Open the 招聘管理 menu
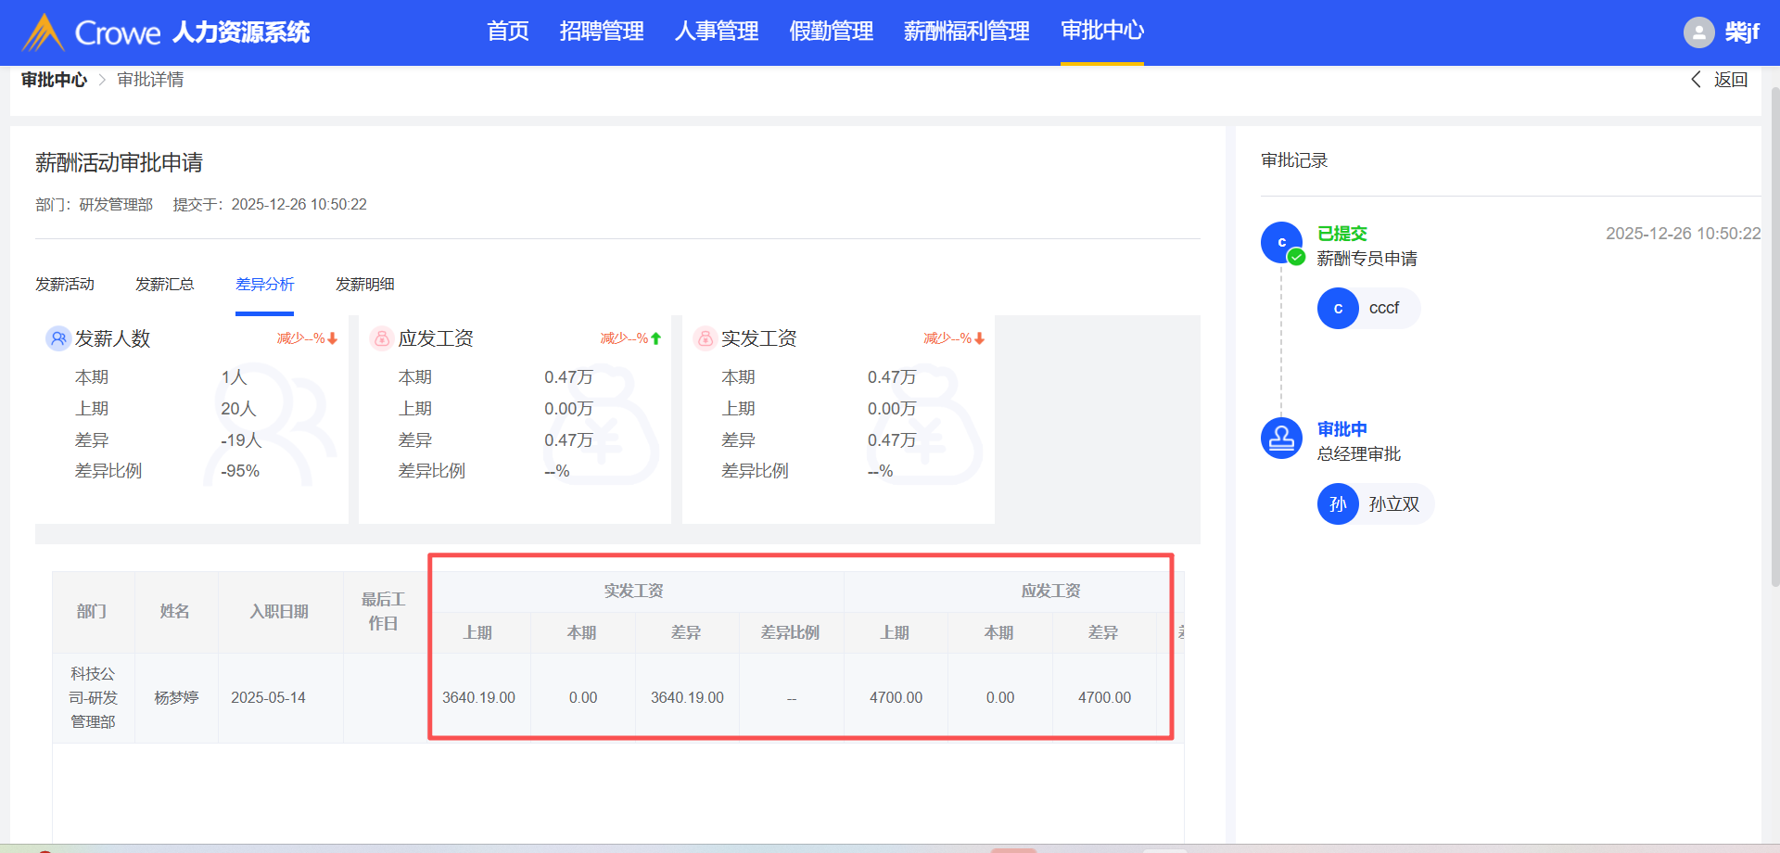 (602, 32)
